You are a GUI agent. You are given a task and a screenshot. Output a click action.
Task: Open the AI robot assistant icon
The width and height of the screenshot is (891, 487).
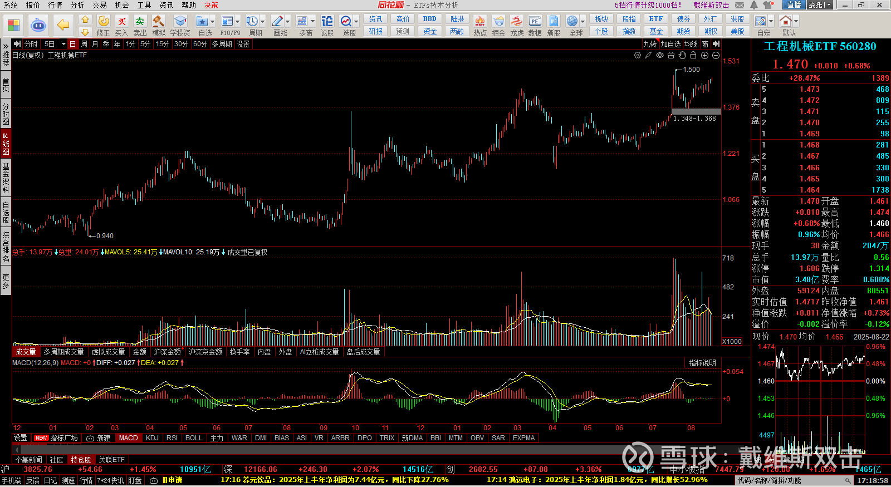coord(38,25)
